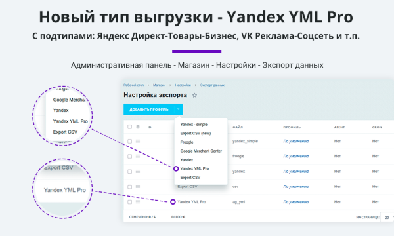Click the drag handle in Export CSV row
Image resolution: width=394 pixels, height=236 pixels.
click(x=138, y=187)
